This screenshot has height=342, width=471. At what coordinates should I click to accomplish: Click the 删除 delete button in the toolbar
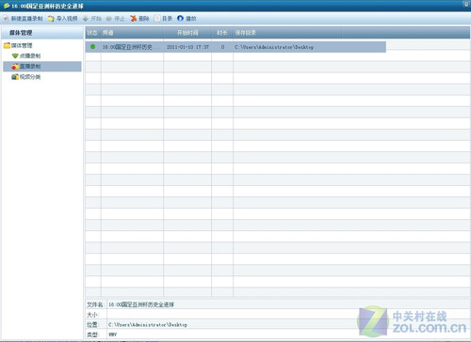pos(139,19)
